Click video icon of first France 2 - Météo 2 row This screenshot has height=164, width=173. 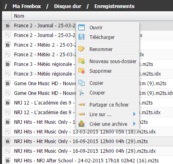tap(8, 45)
